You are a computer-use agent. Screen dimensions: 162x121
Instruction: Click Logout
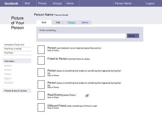pos(150,3)
